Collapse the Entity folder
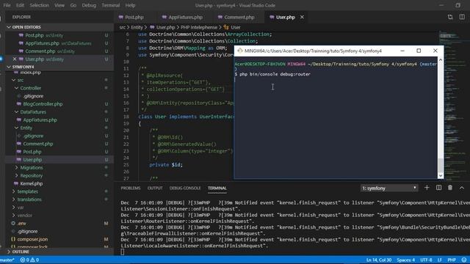470x264 pixels. tap(16, 128)
